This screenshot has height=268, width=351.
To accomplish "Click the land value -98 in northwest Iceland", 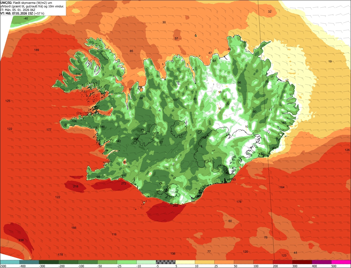I will pyautogui.click(x=141, y=98).
